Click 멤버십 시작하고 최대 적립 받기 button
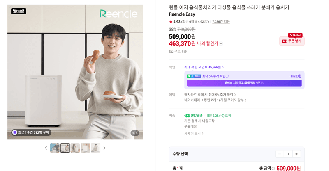Screen dimensions: 329x171 pyautogui.click(x=244, y=83)
